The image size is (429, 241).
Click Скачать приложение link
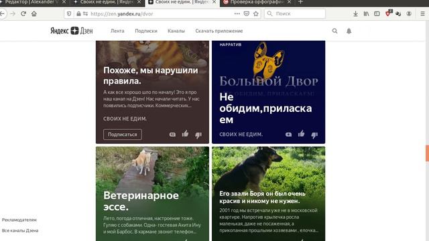[219, 31]
